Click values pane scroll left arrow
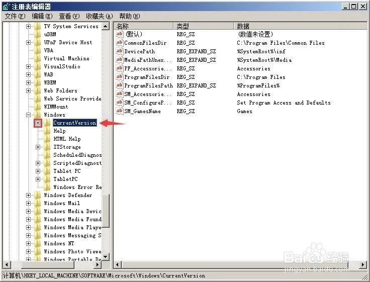370x282 pixels. (118, 265)
